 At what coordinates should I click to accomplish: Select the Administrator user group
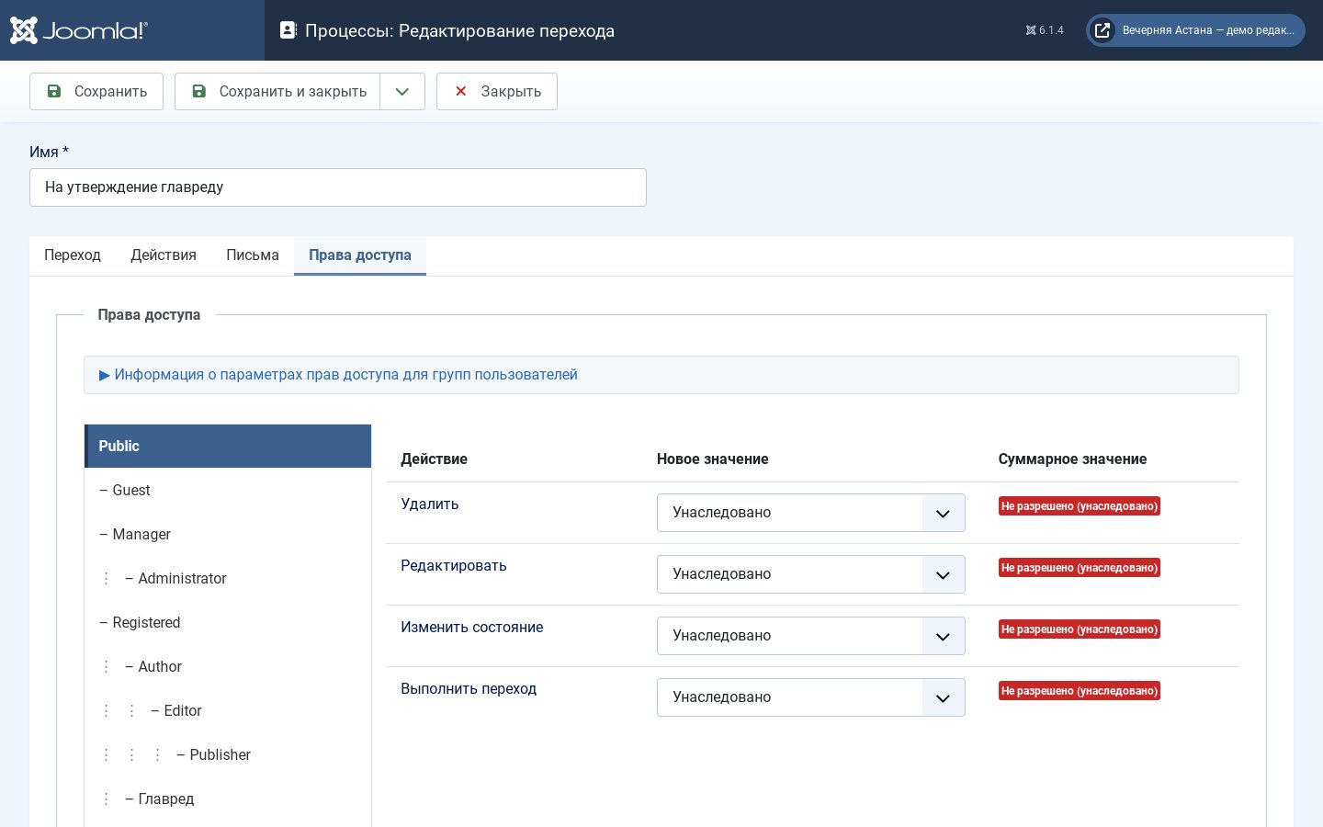pos(228,578)
